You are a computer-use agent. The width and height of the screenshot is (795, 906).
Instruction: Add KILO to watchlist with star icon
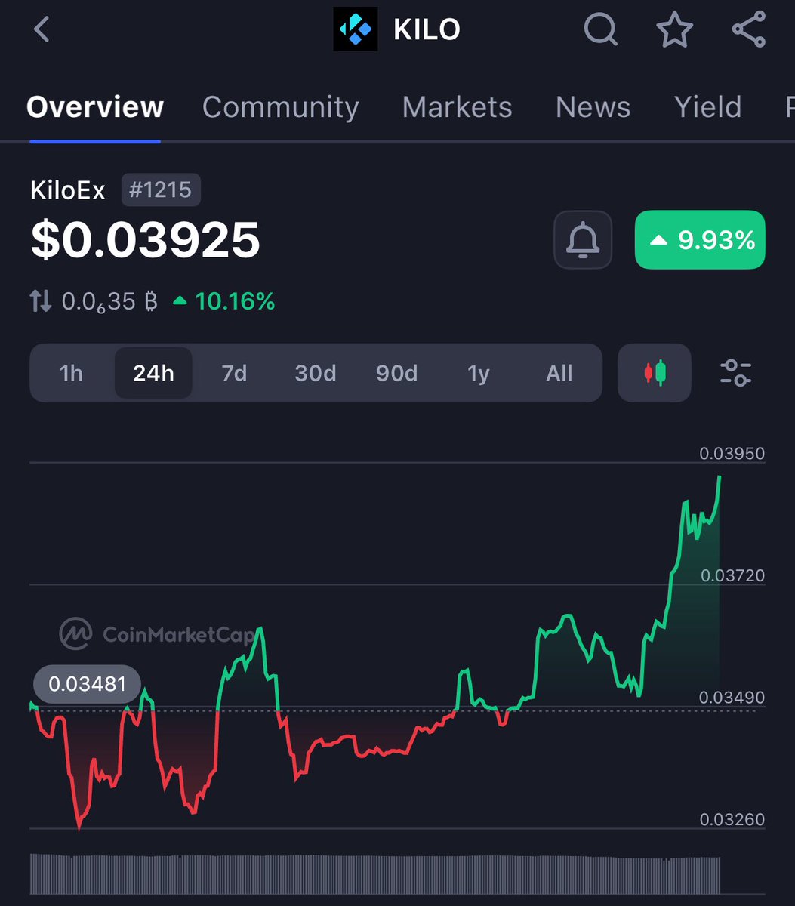[674, 30]
